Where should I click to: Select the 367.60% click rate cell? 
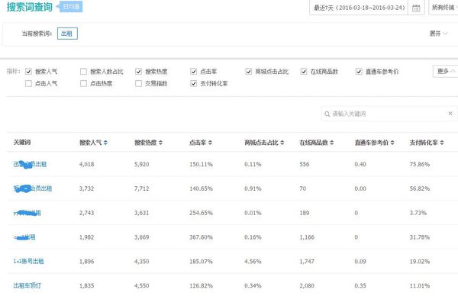201,237
